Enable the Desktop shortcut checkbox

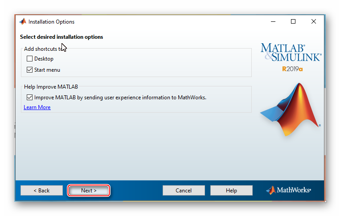click(30, 59)
